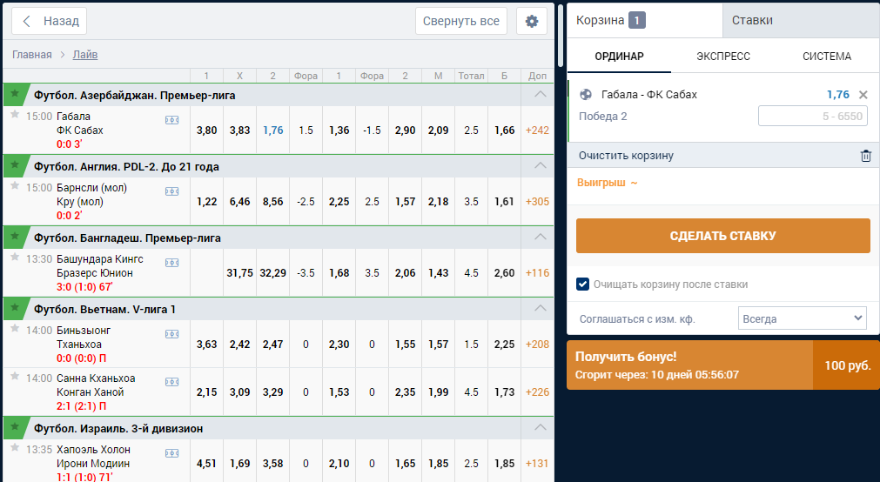Open extra markets +131 for Хапоэль Холон
This screenshot has height=482, width=880.
[537, 464]
